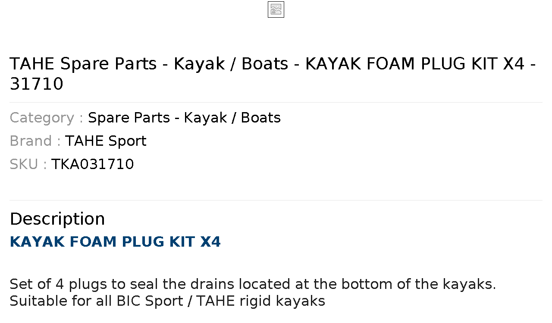This screenshot has width=552, height=323.
Task: Click the word 'TAHE' starting the title
Action: click(32, 64)
